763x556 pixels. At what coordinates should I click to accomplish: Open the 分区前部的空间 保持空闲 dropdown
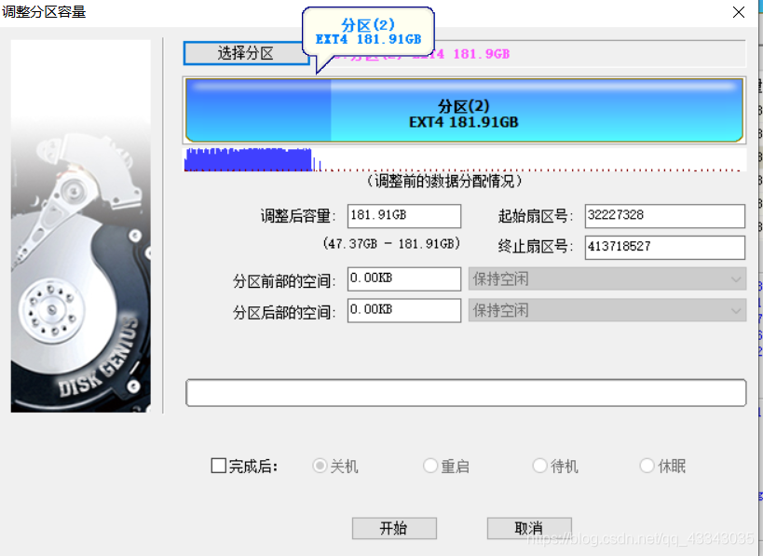pos(607,278)
